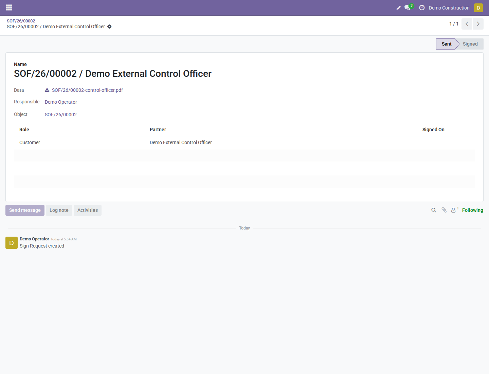Search messages with the magnifier icon
Screen dimensions: 489x374
[434, 210]
